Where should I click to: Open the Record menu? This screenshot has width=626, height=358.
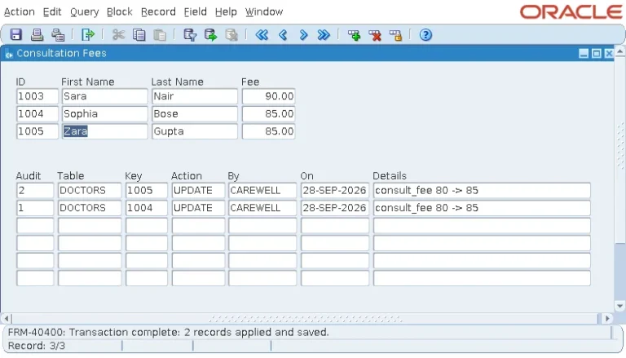pos(158,12)
